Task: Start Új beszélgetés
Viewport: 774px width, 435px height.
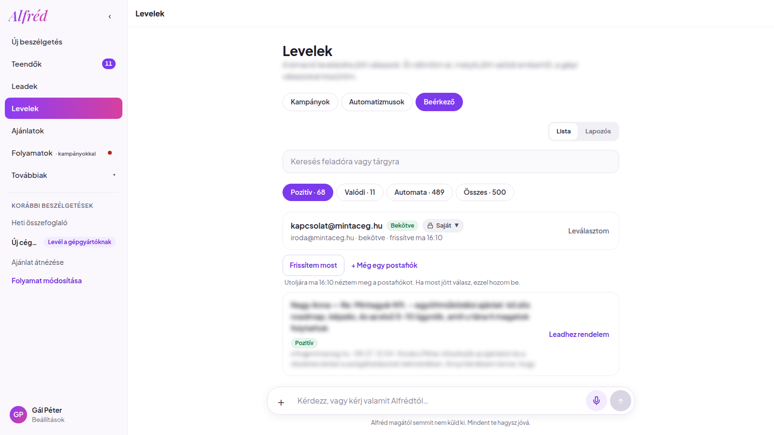Action: pyautogui.click(x=63, y=42)
